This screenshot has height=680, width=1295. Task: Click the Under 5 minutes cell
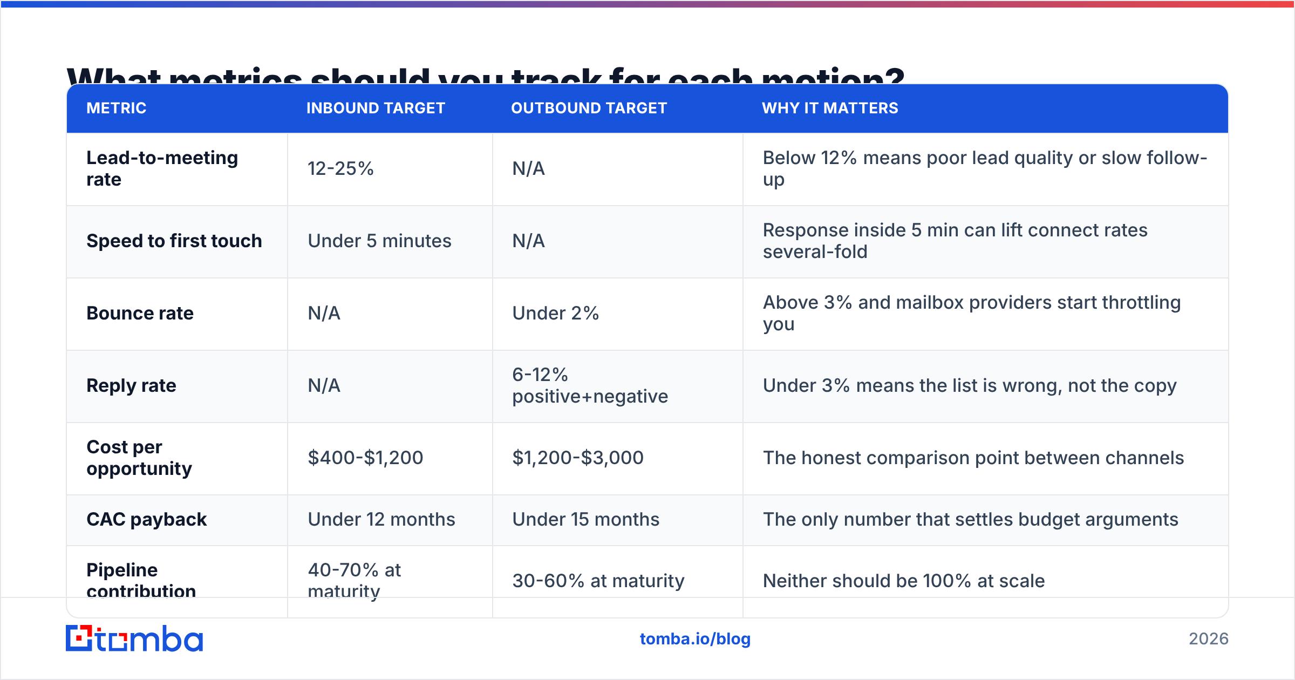click(x=379, y=241)
